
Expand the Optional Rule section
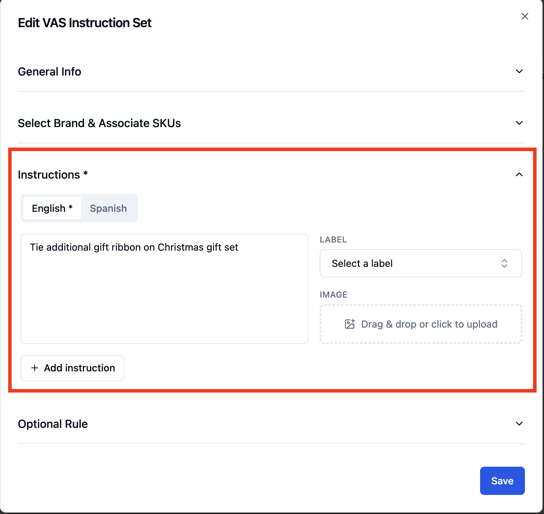click(x=271, y=424)
